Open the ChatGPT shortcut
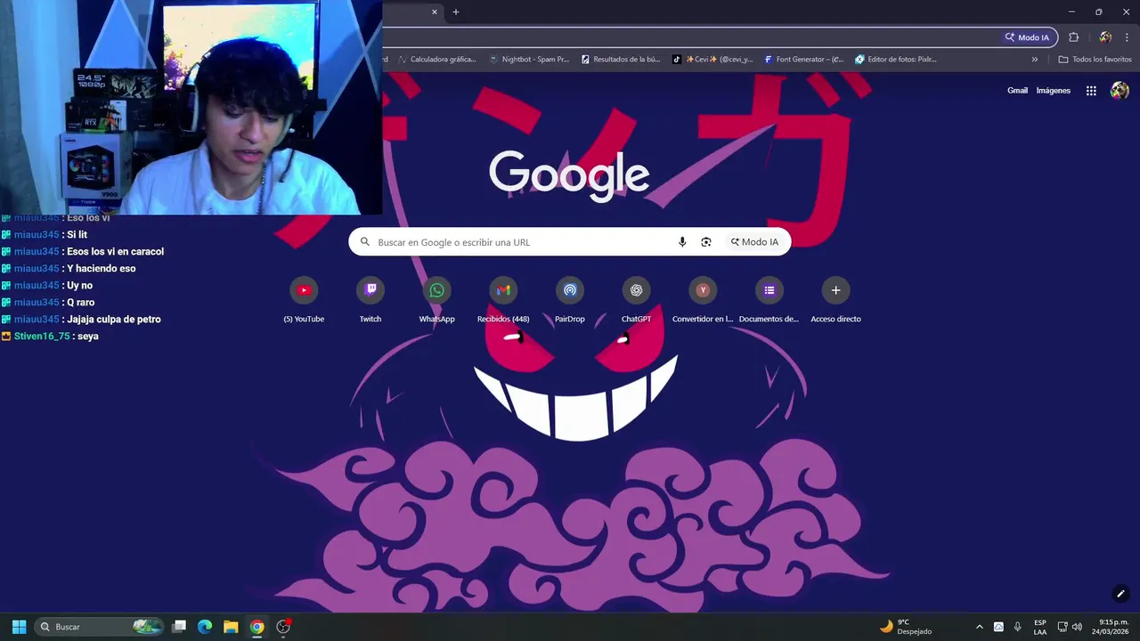 (636, 290)
